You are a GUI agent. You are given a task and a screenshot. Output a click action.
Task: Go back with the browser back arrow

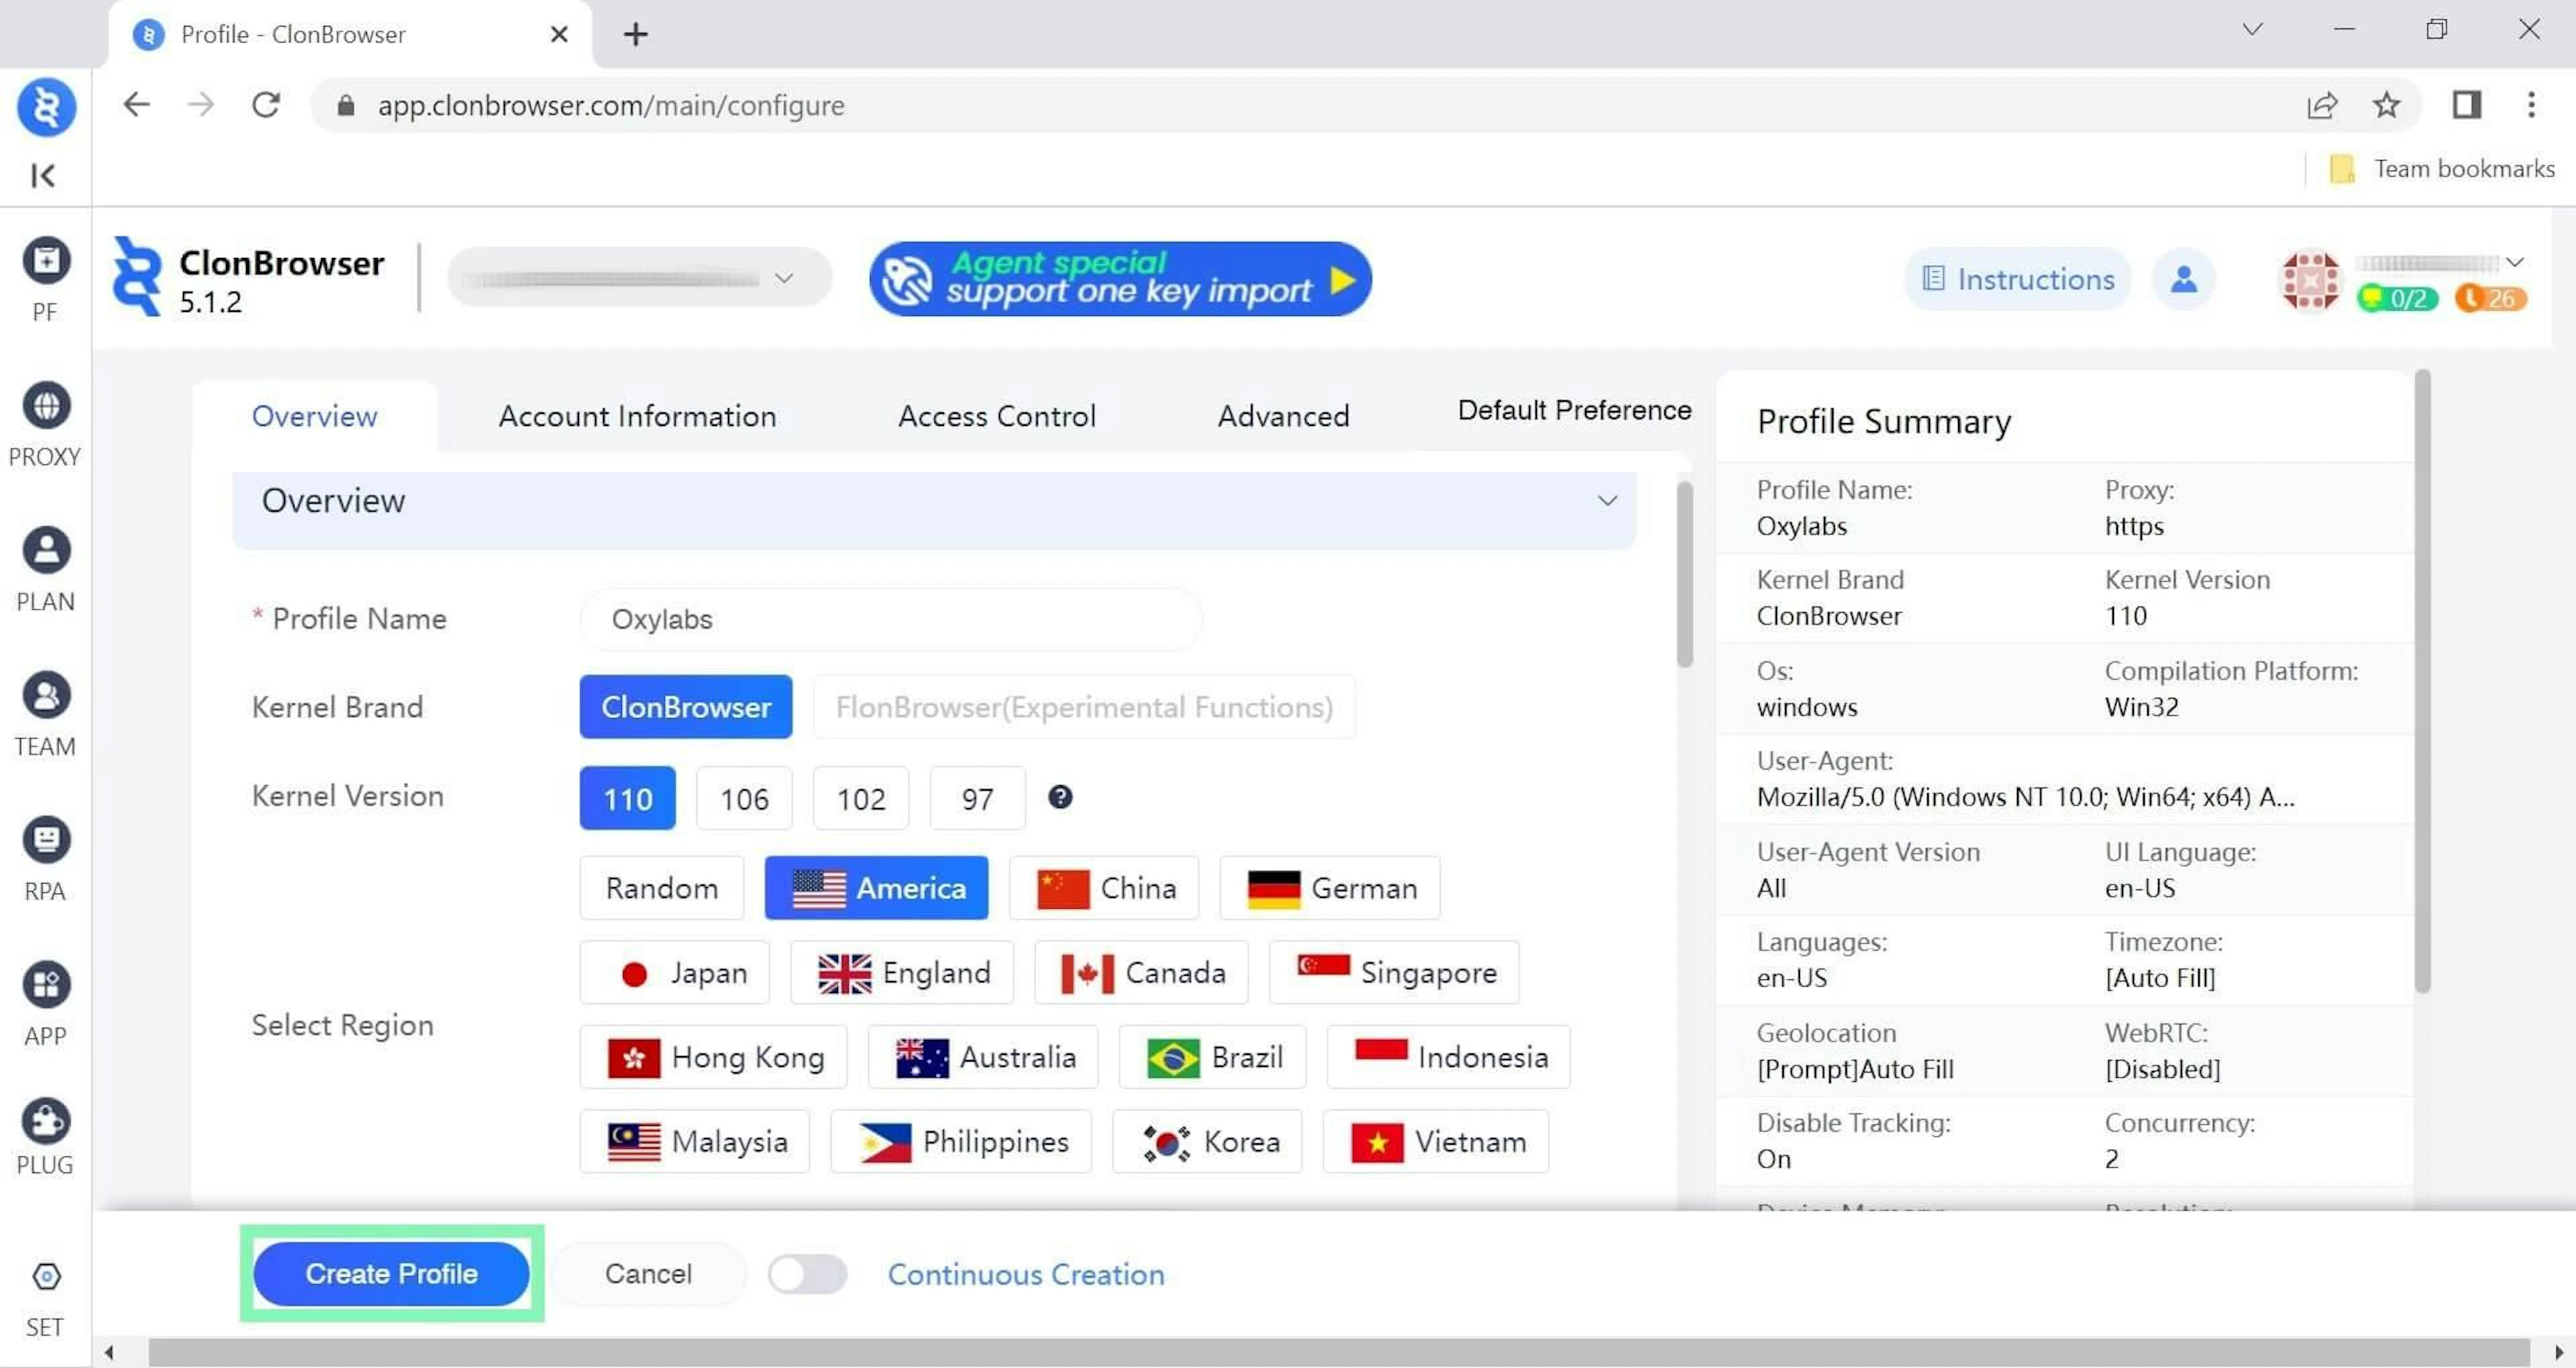click(136, 104)
